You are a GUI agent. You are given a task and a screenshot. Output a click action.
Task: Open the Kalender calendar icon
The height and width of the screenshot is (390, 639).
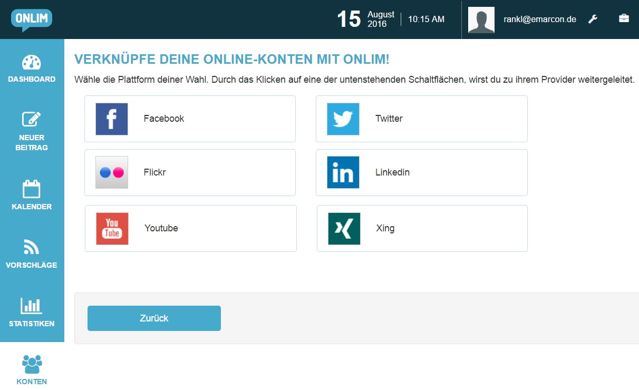point(32,189)
